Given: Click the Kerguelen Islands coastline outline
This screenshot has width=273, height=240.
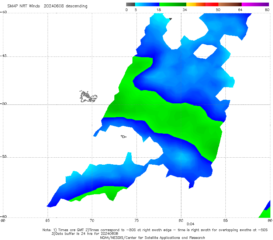Looking at the screenshot, I should pyautogui.click(x=88, y=97).
